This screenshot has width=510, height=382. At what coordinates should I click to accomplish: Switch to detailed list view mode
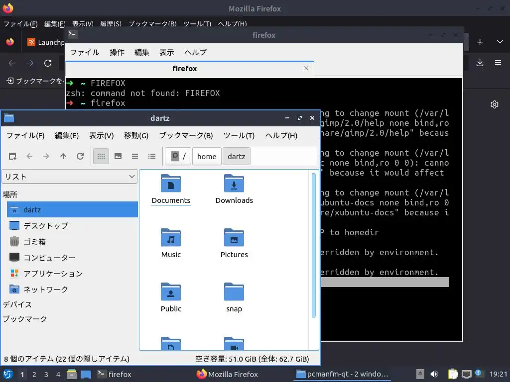point(152,156)
